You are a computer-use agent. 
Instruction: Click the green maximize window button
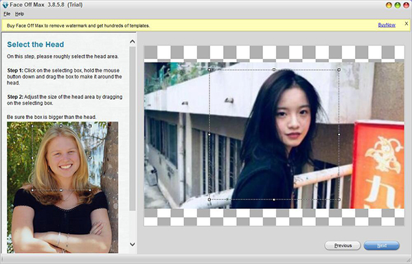(x=398, y=5)
